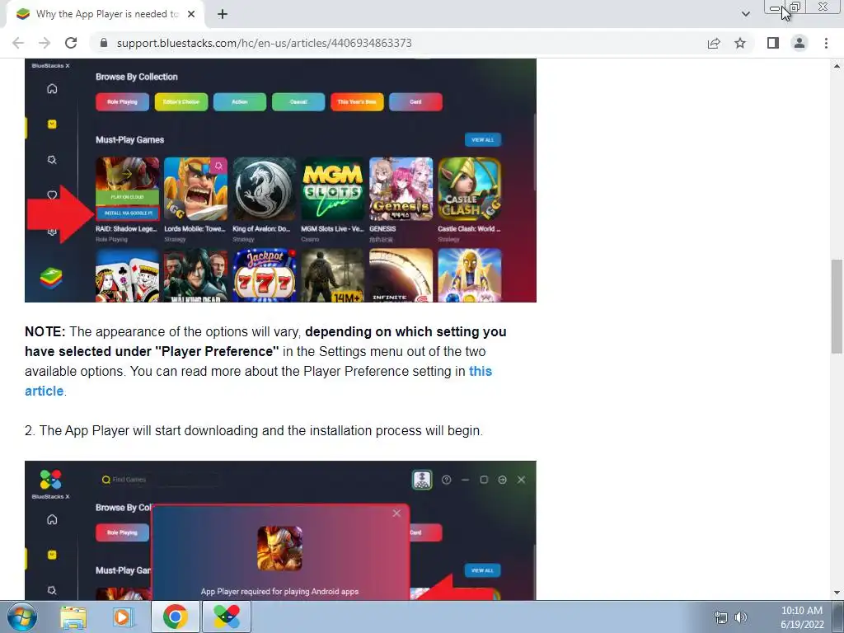This screenshot has width=844, height=633.
Task: Select the 'Why the App Player is needed' tab
Action: [105, 14]
